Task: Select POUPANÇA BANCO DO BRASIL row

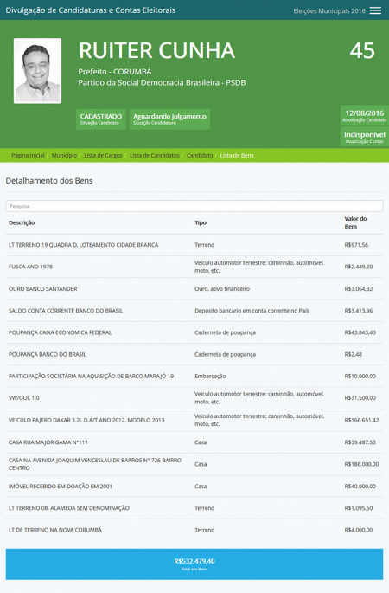Action: [194, 354]
